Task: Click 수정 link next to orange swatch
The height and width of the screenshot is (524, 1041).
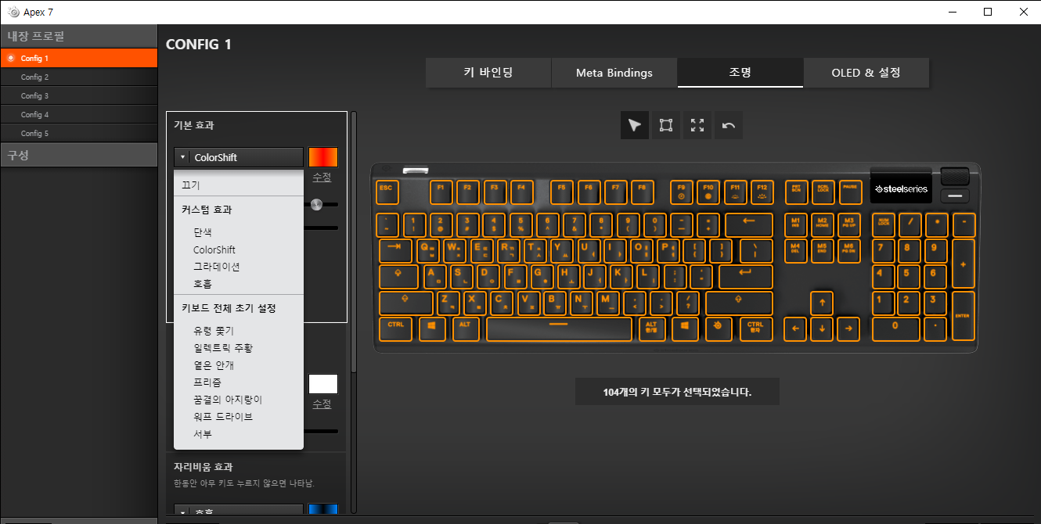Action: (x=322, y=177)
